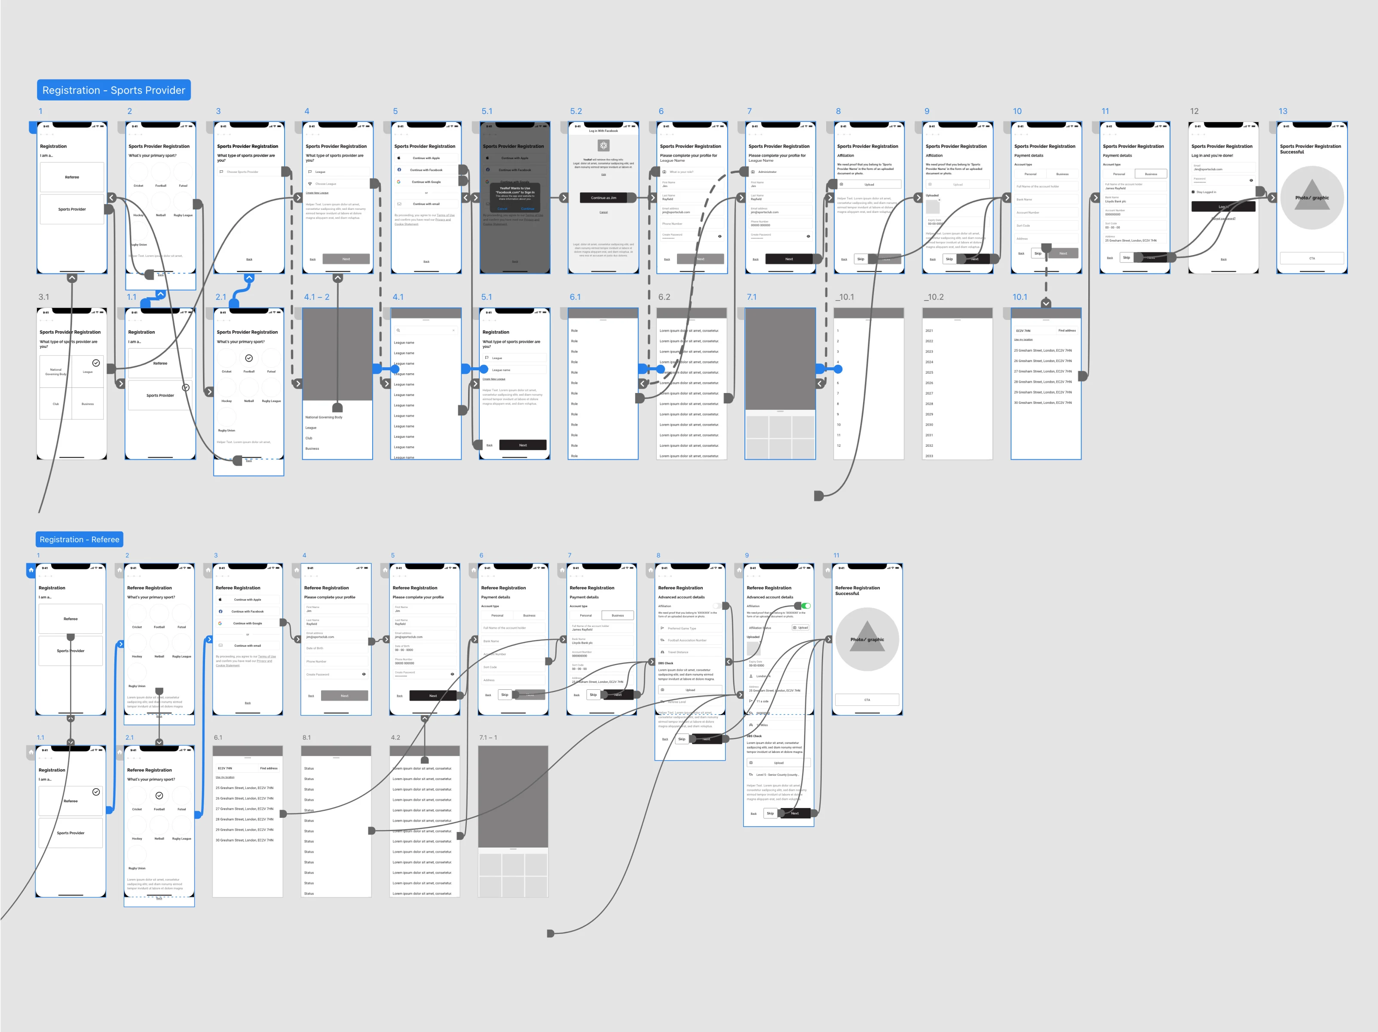Screen dimensions: 1378x1032
Task: Toggle password visibility eye on Log in screen 12
Action: coord(1251,180)
